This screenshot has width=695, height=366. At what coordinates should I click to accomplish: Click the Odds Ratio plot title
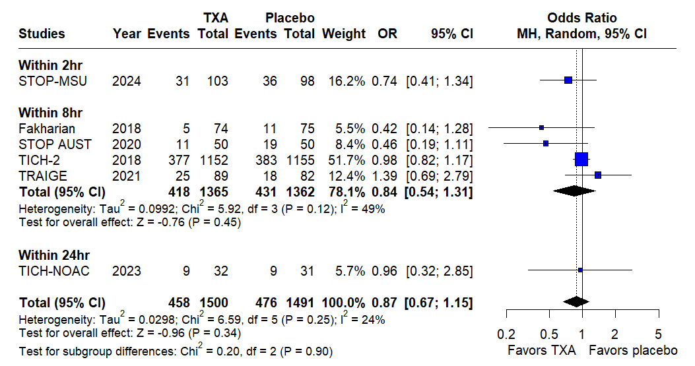pos(582,18)
